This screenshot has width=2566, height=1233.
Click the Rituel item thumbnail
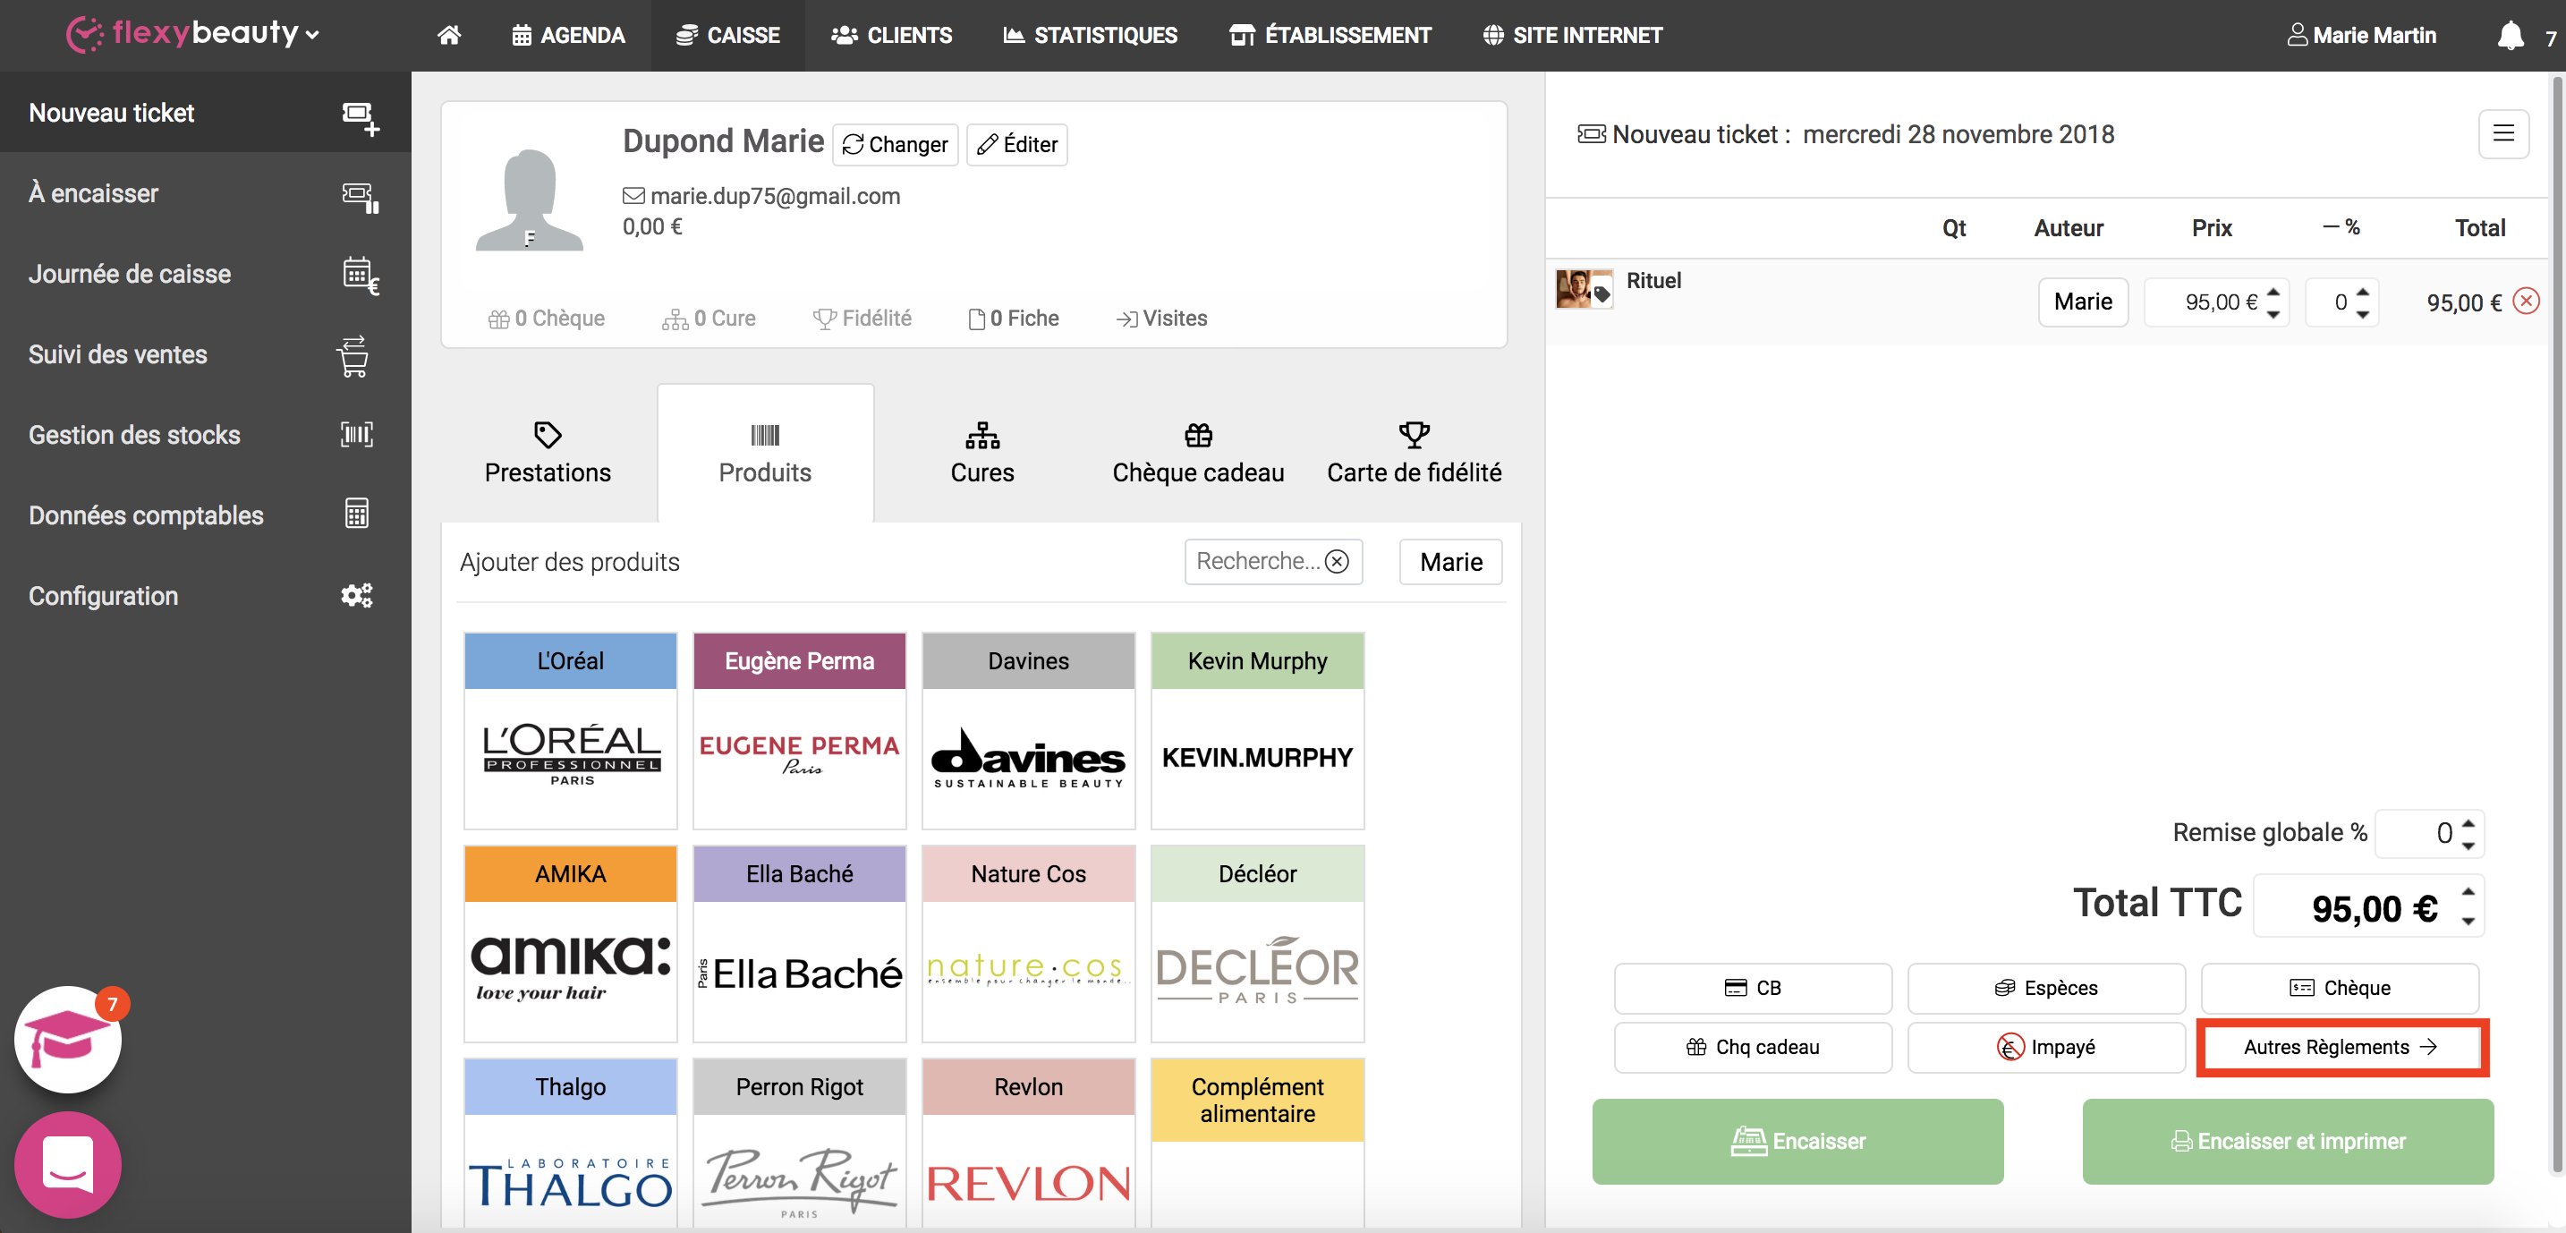[1584, 290]
